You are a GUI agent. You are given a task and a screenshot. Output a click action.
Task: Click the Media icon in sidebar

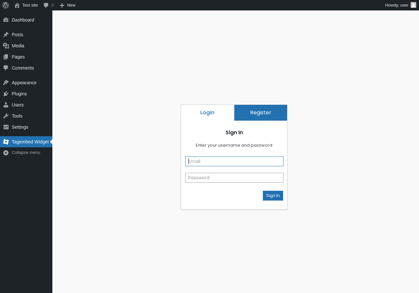[6, 46]
